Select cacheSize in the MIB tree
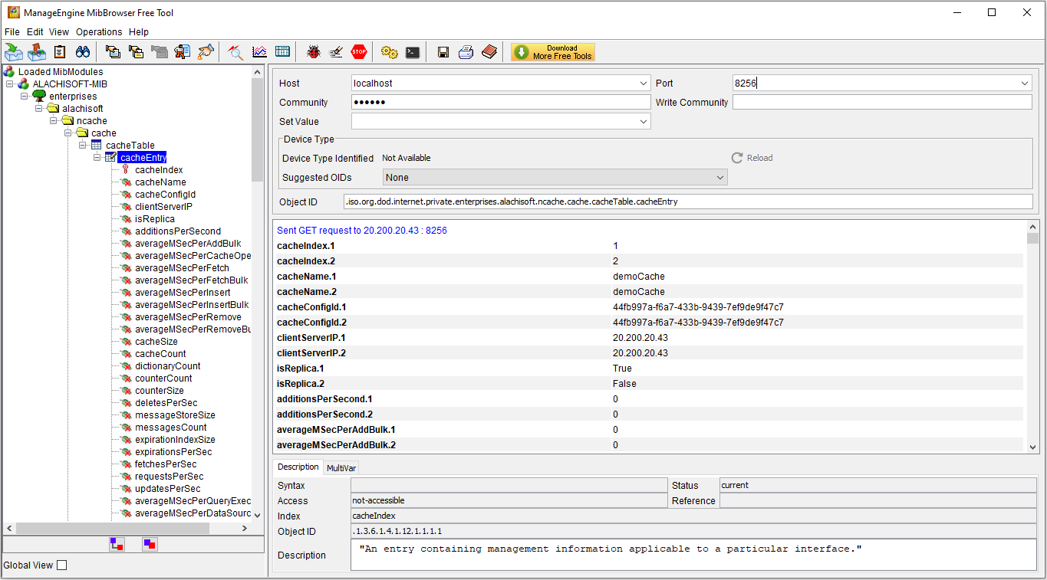1047x580 pixels. (156, 342)
